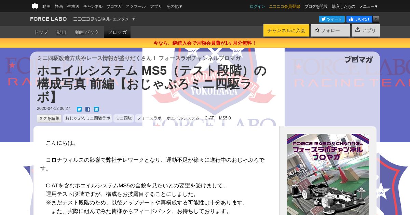Screen dimensions: 410x215
Task: Click the アプリ download button
Action: (x=366, y=30)
